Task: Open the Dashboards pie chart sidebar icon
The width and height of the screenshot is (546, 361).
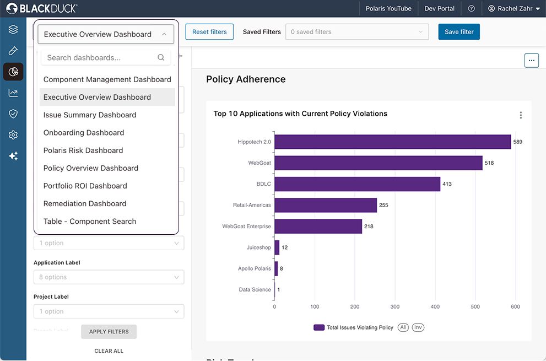Action: tap(13, 71)
